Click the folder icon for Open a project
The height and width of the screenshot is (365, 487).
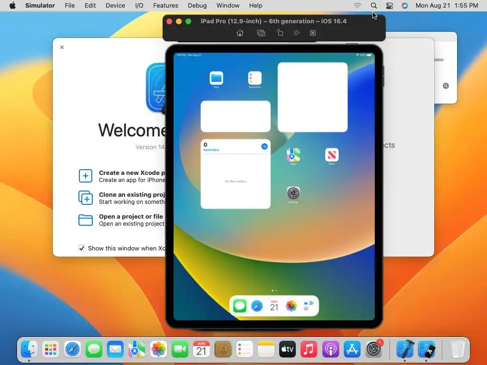click(x=86, y=220)
